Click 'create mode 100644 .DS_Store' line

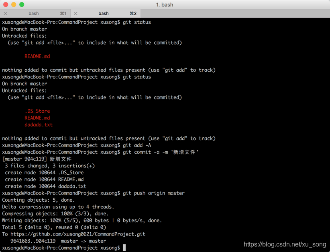coord(44,173)
